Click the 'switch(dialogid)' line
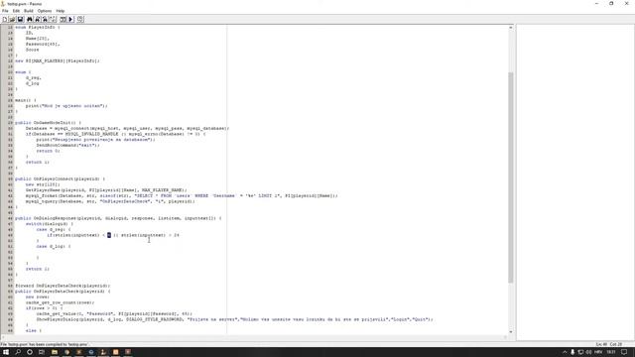 (x=50, y=224)
